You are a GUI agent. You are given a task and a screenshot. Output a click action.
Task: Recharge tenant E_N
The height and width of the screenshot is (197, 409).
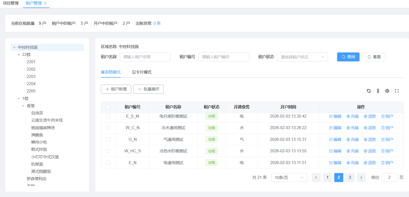tap(353, 163)
